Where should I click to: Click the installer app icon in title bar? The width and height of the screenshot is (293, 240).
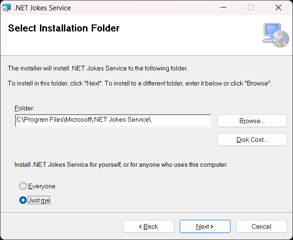pos(7,8)
